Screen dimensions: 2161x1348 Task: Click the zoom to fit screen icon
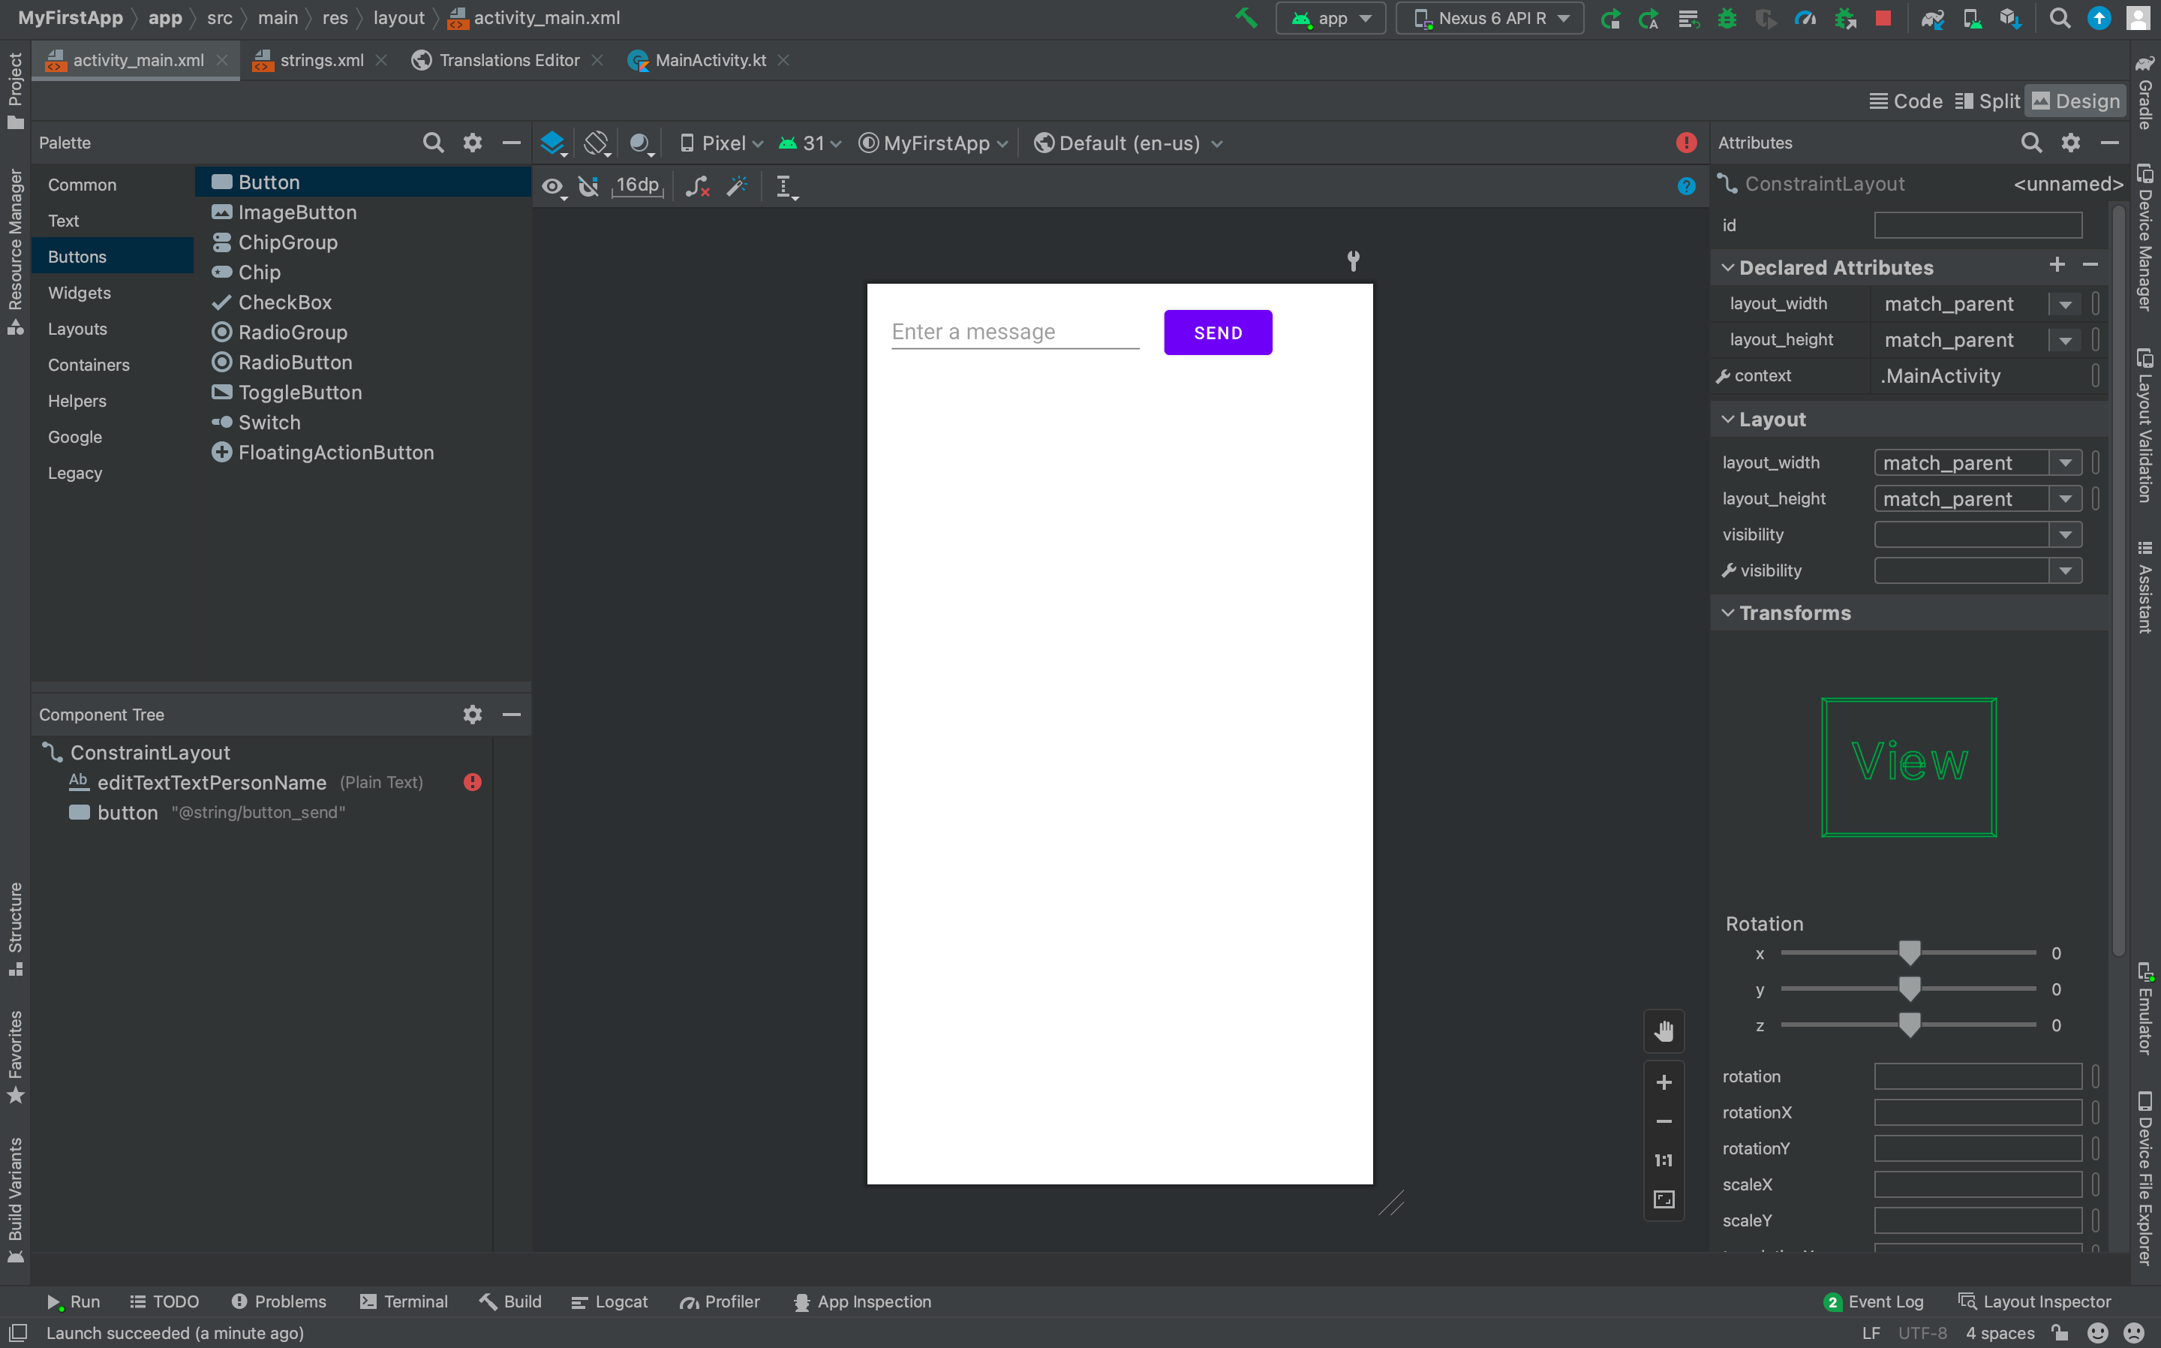pyautogui.click(x=1663, y=1199)
